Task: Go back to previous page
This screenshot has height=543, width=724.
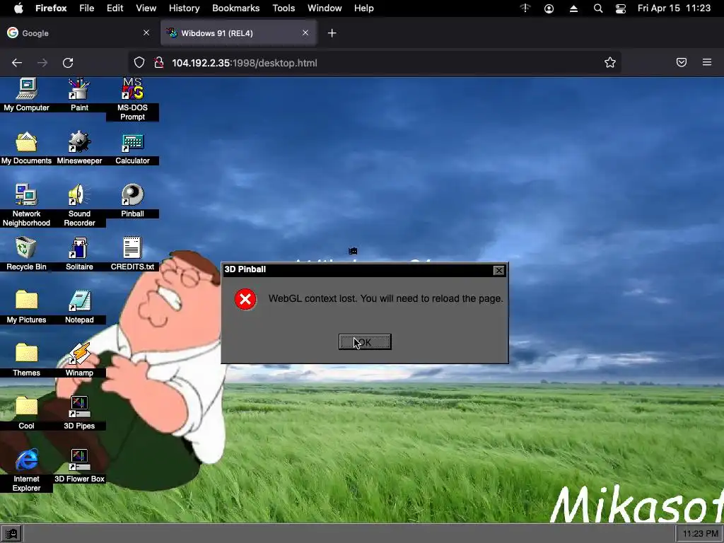Action: pyautogui.click(x=17, y=63)
